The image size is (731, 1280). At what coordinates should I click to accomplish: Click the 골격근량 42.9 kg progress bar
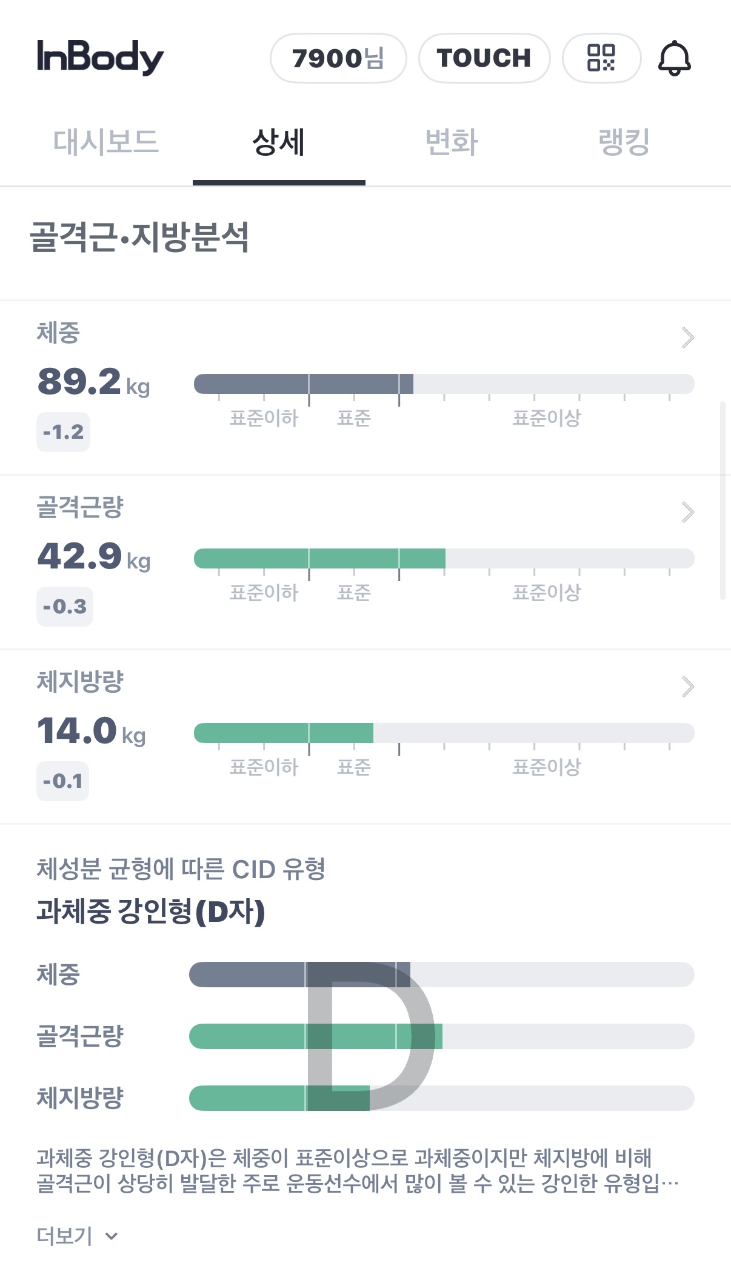tap(444, 558)
